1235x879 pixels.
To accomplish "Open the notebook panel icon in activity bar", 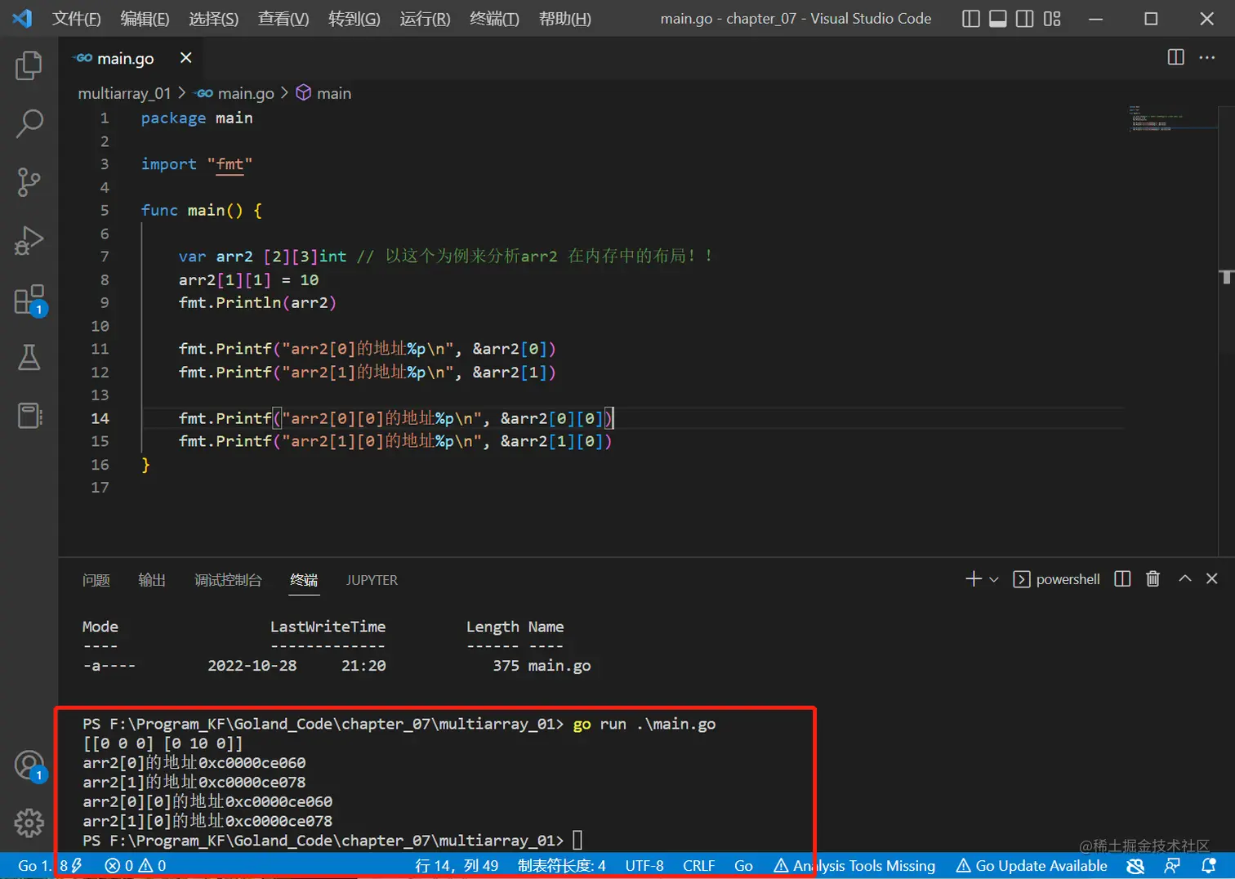I will pyautogui.click(x=29, y=416).
